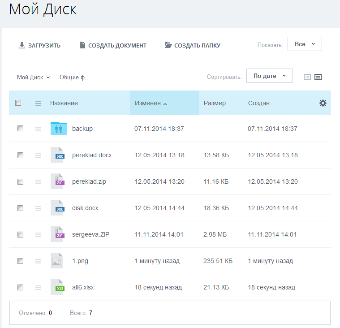Open row menu handle for pereklad.docx
340x328 pixels.
(38, 155)
